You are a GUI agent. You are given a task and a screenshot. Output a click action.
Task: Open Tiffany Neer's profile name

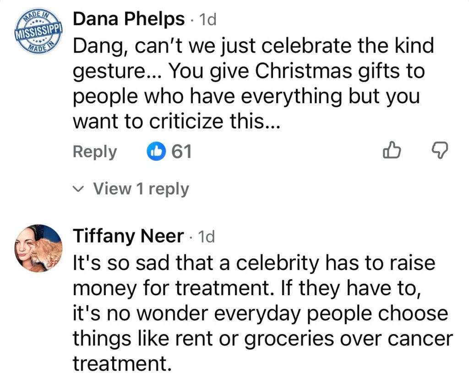pos(128,237)
